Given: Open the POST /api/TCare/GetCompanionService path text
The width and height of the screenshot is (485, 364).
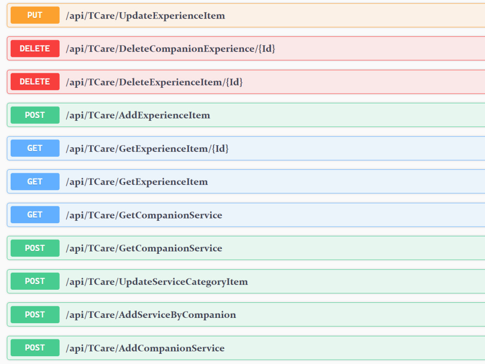Looking at the screenshot, I should pos(144,248).
